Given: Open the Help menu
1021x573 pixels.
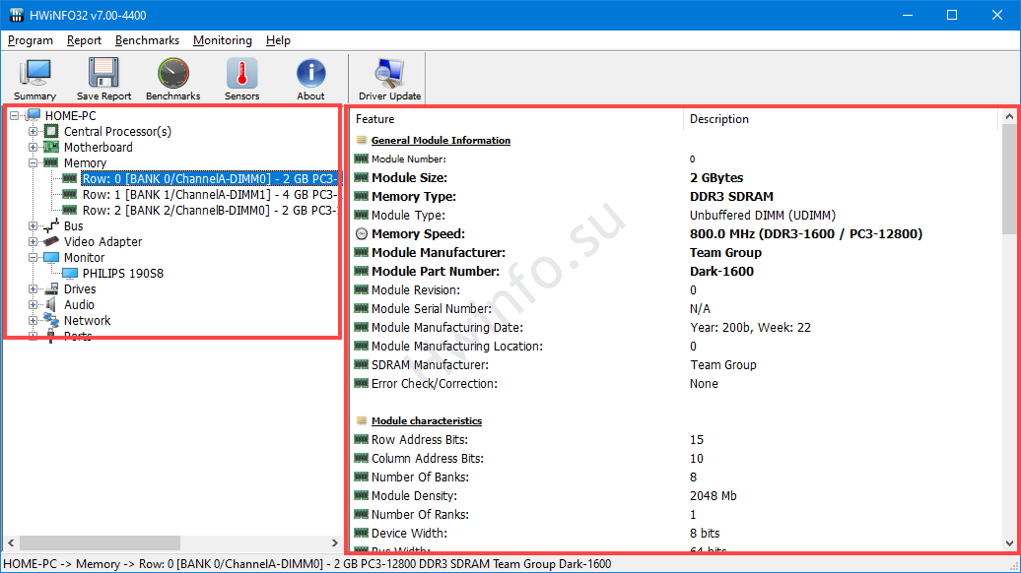Looking at the screenshot, I should 278,40.
